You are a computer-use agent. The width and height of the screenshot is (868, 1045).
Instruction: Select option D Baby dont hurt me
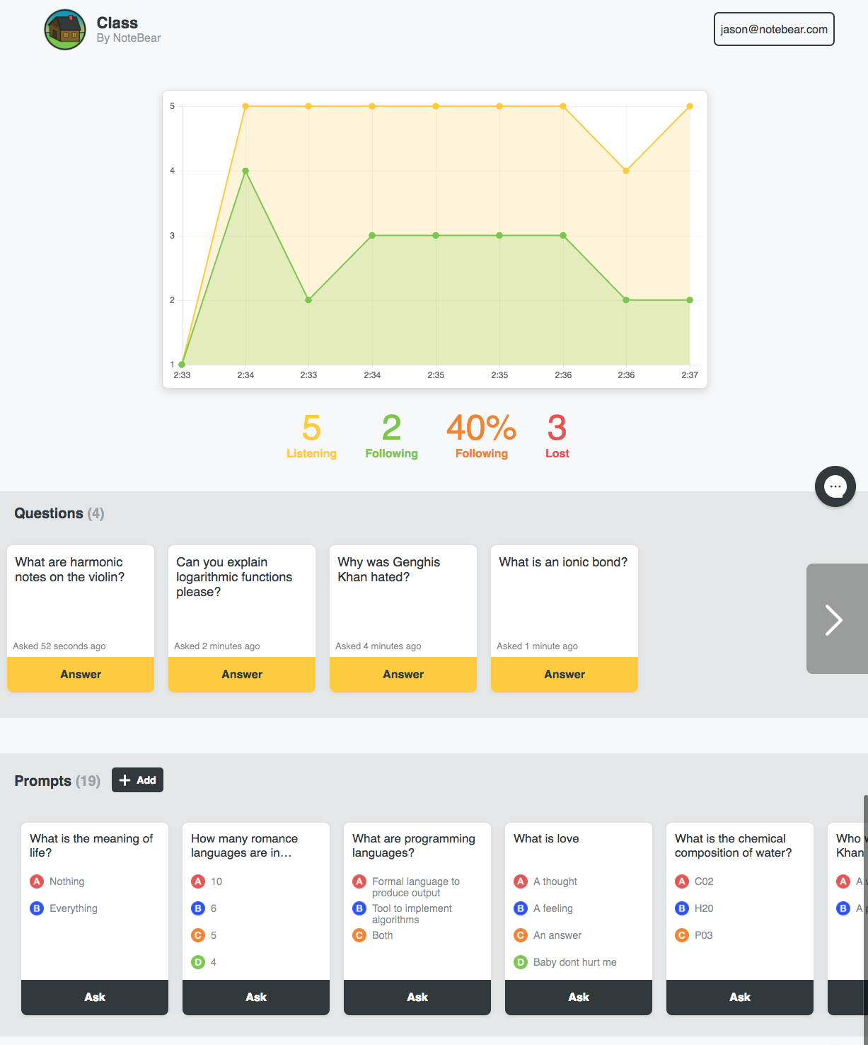pos(565,962)
